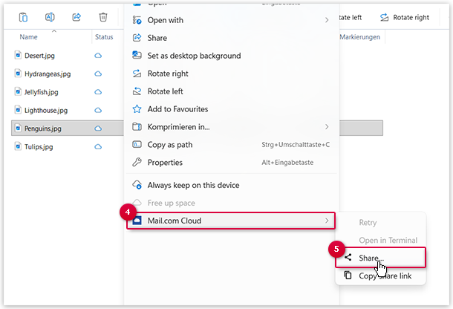453x309 pixels.
Task: Open Properties from the context menu
Action: pyautogui.click(x=231, y=163)
